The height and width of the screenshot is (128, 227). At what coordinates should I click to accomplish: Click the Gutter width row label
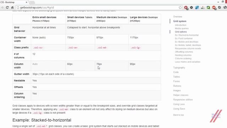[x=22, y=74]
